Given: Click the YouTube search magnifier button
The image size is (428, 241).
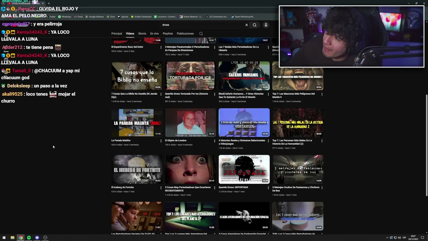Looking at the screenshot, I should 254,25.
